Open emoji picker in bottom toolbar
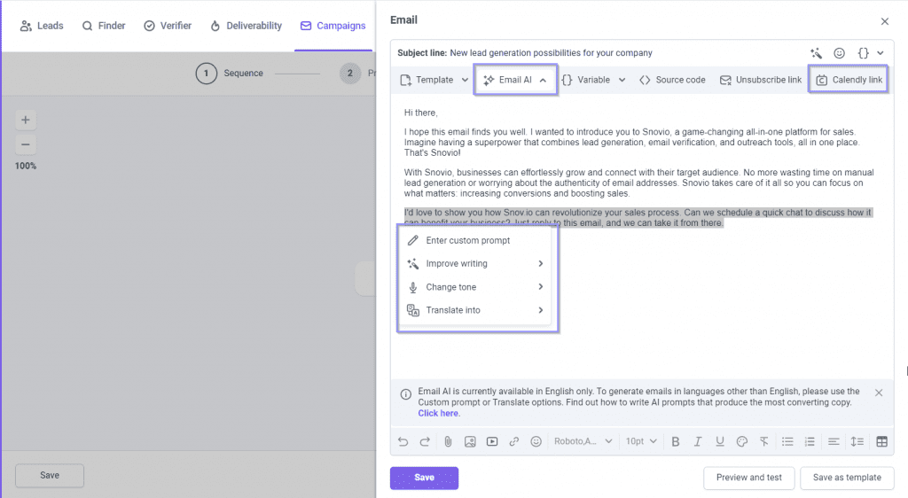 point(536,442)
